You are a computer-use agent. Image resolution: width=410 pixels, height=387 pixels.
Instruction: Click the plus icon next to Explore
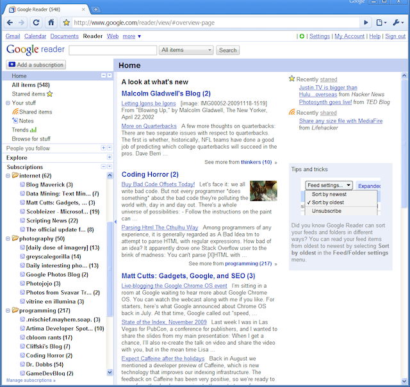[x=110, y=157]
